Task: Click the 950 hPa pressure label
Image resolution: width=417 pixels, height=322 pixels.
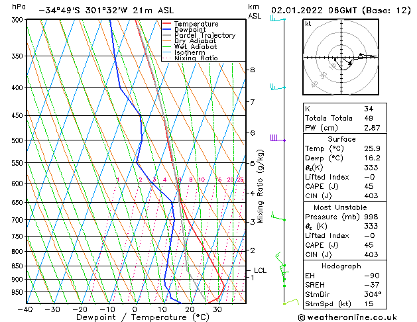Action: 19,292
